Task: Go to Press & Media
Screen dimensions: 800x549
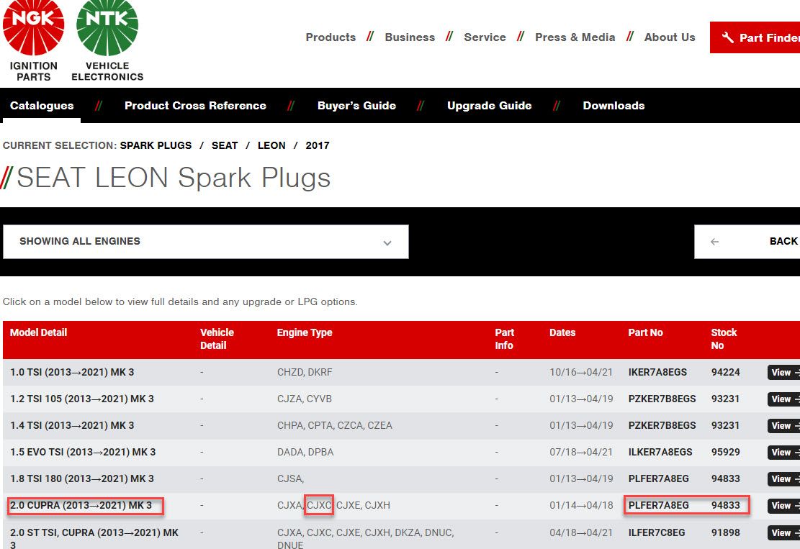Action: point(575,37)
